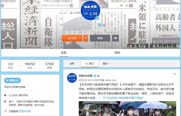
Task: Click the briefcase icon by 行业类别
Action: point(5,95)
